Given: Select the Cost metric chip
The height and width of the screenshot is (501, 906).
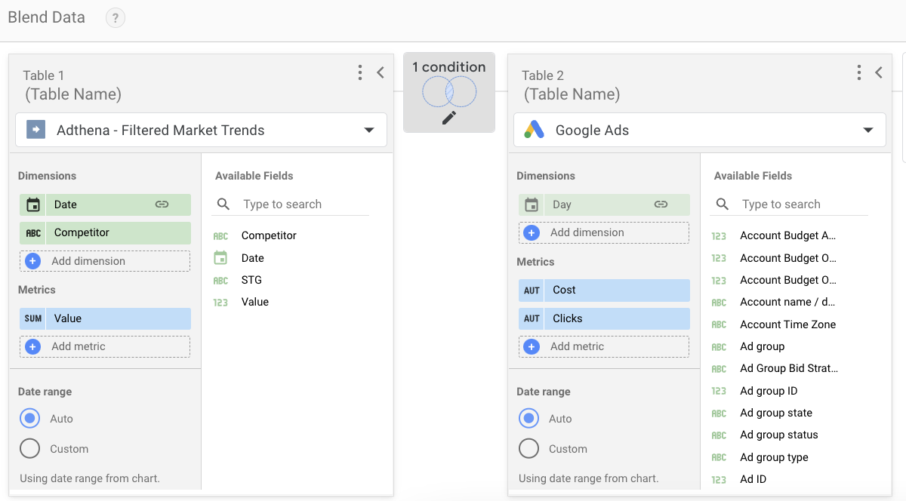Looking at the screenshot, I should click(x=604, y=290).
